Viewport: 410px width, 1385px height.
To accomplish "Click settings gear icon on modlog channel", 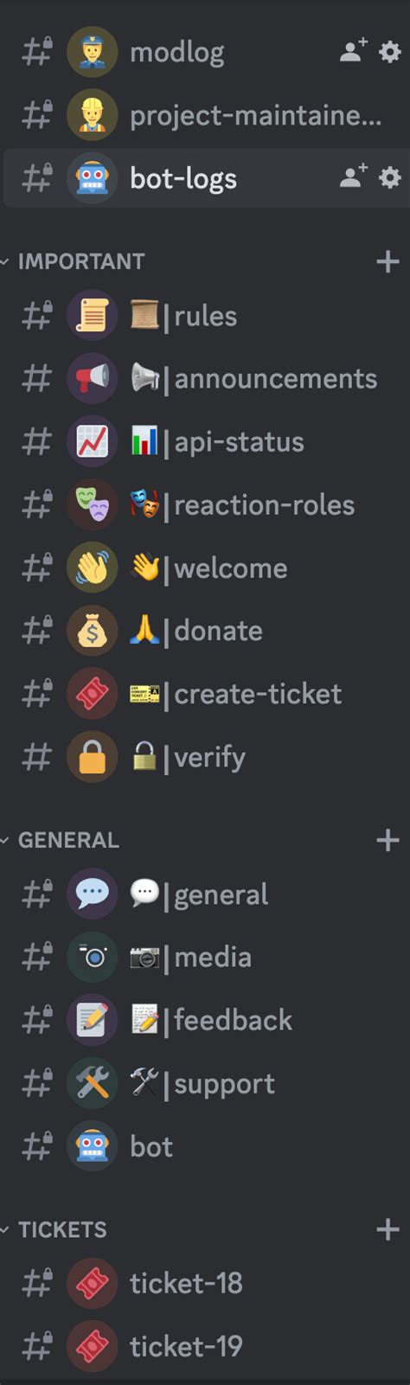I will (x=390, y=52).
